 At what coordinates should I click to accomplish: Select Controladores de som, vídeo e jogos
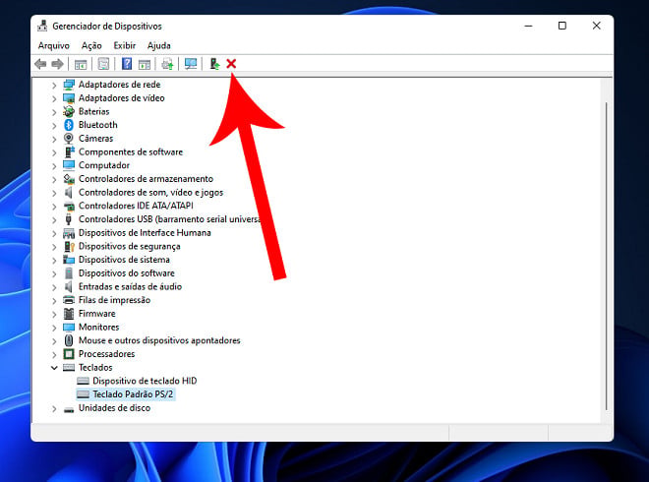point(150,193)
